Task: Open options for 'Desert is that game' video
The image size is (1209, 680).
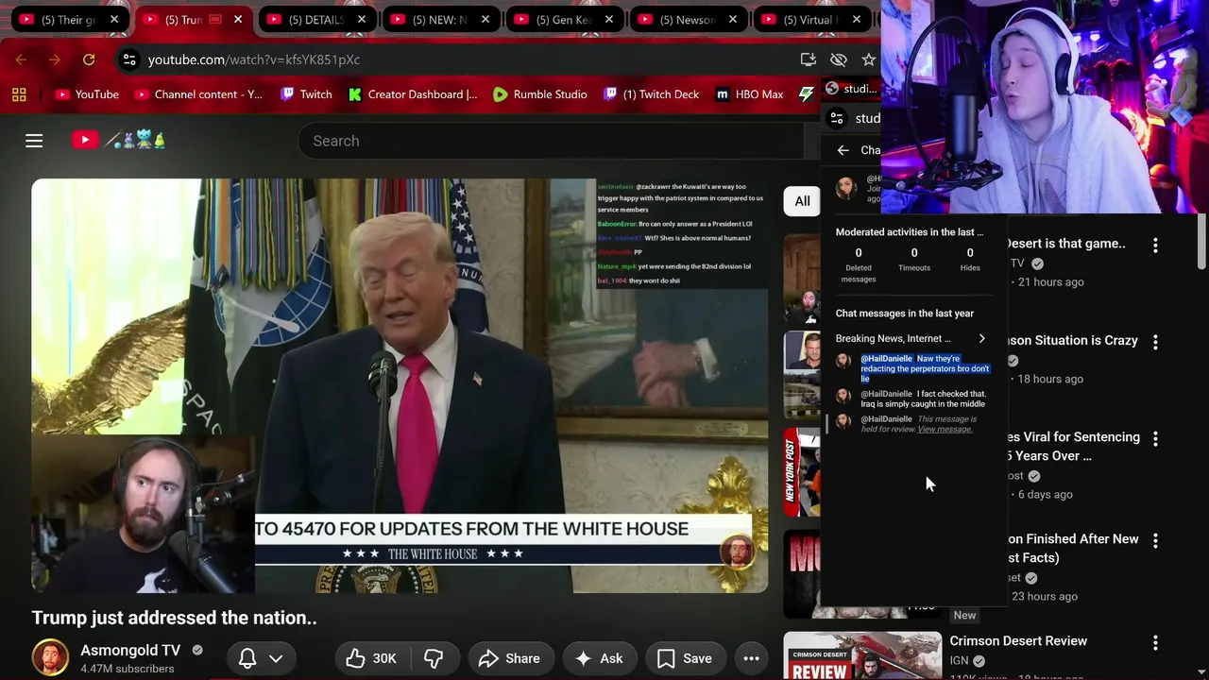Action: (x=1155, y=245)
